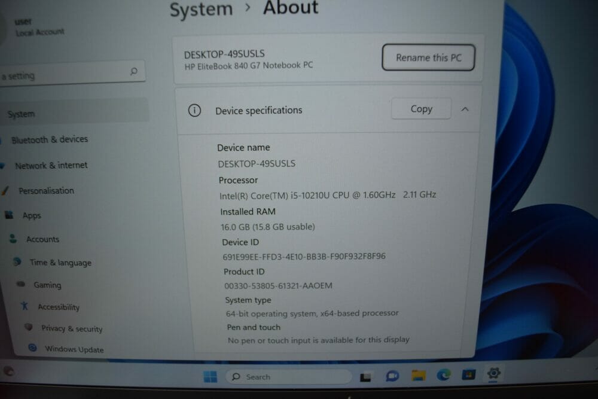Viewport: 598px width, 399px height.
Task: Open Network & internet settings
Action: [51, 165]
